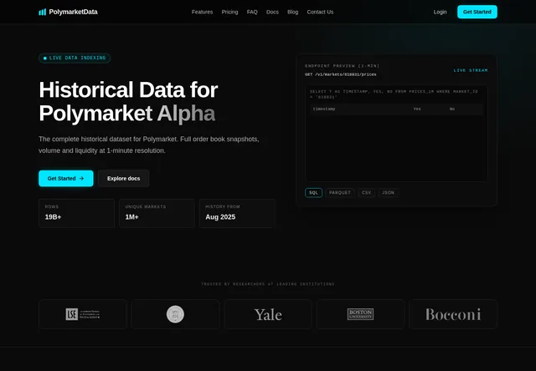The width and height of the screenshot is (536, 371).
Task: Switch to the JSON format tab
Action: pyautogui.click(x=388, y=193)
